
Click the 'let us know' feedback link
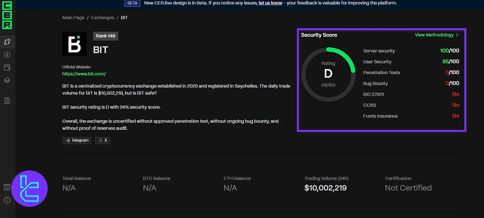pyautogui.click(x=270, y=3)
